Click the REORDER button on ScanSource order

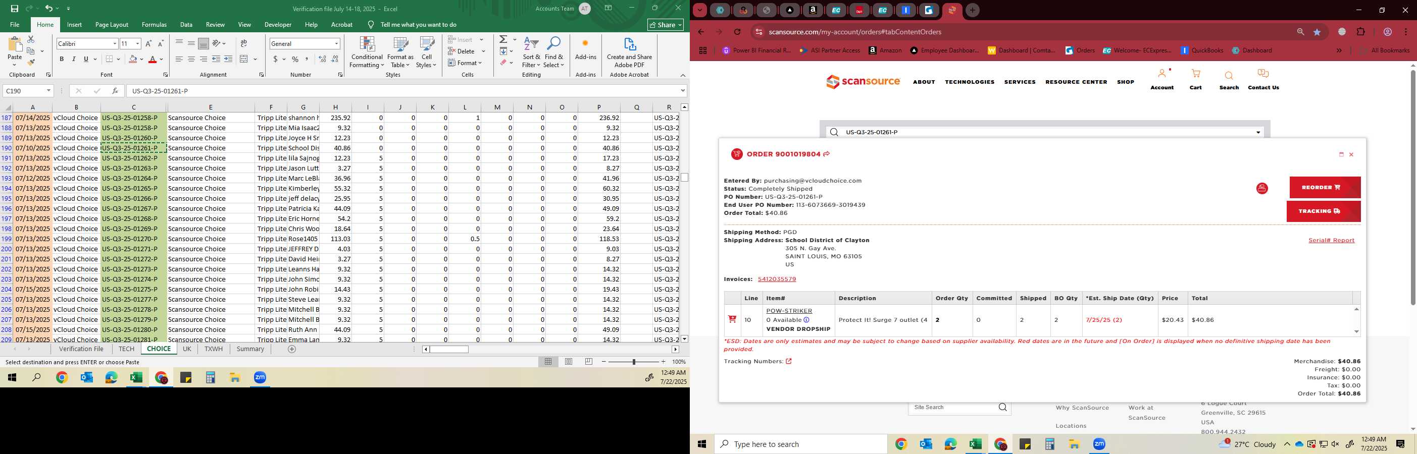pyautogui.click(x=1325, y=188)
